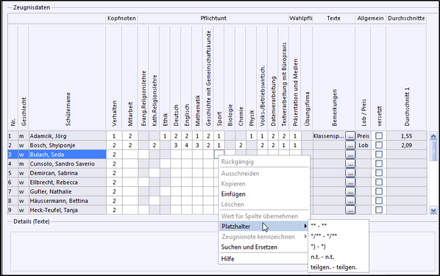Select Einfügen from the context menu
Image resolution: width=440 pixels, height=276 pixels.
coord(233,194)
